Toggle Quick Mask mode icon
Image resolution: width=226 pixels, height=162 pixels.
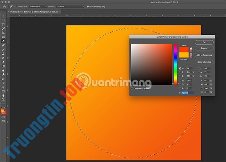[x=3, y=117]
